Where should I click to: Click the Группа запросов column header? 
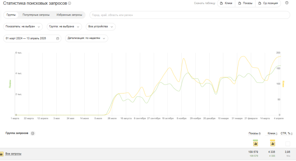[x=17, y=133]
